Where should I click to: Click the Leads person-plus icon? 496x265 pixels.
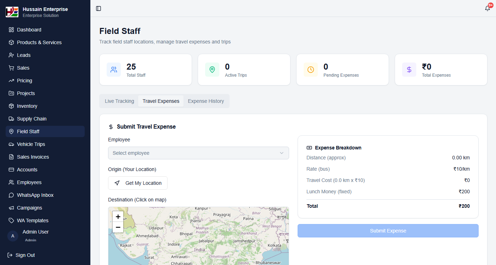[x=11, y=55]
